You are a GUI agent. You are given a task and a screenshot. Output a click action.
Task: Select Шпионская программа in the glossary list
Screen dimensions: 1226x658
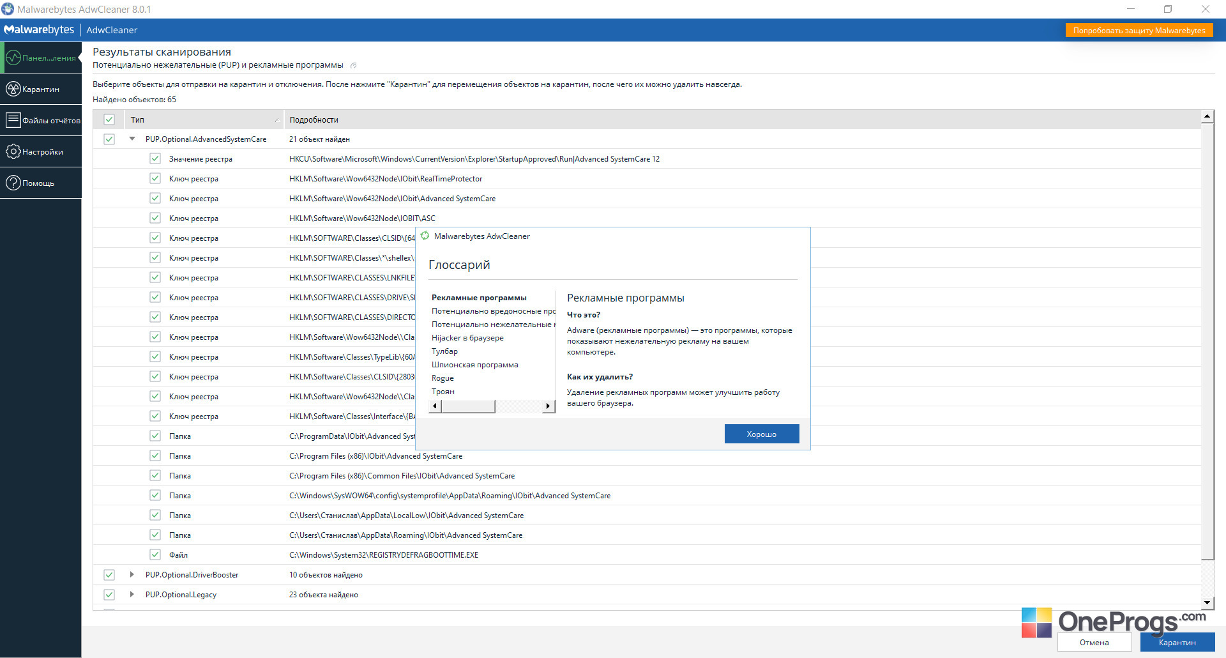pos(475,365)
